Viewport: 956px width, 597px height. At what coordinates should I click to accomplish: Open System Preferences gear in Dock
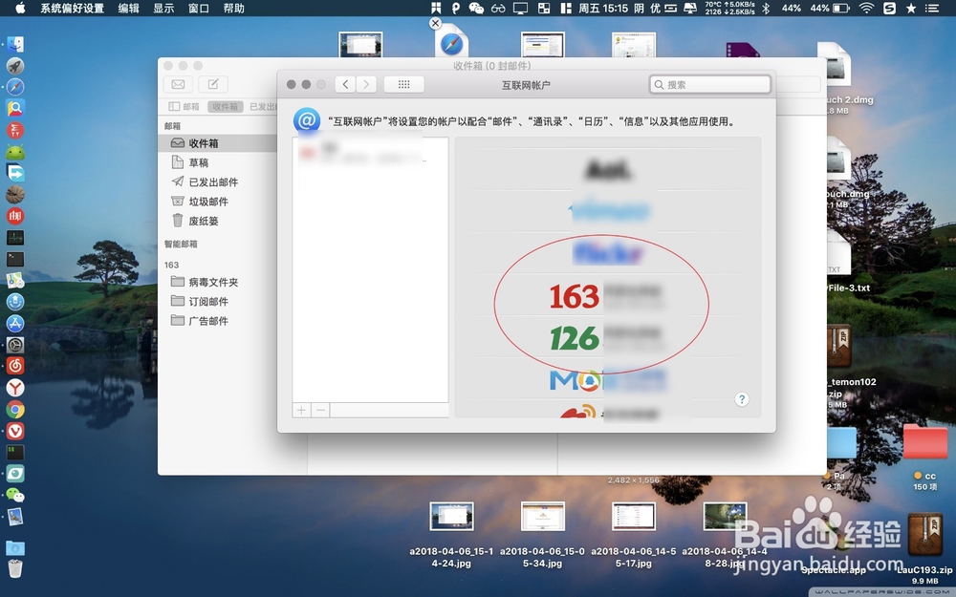[15, 345]
